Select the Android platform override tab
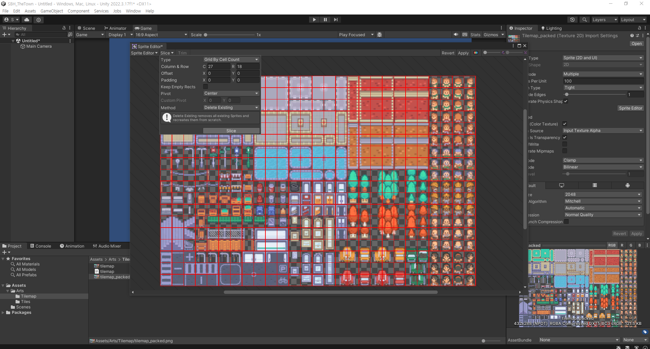Screen dimensions: 650x349 [x=628, y=185]
